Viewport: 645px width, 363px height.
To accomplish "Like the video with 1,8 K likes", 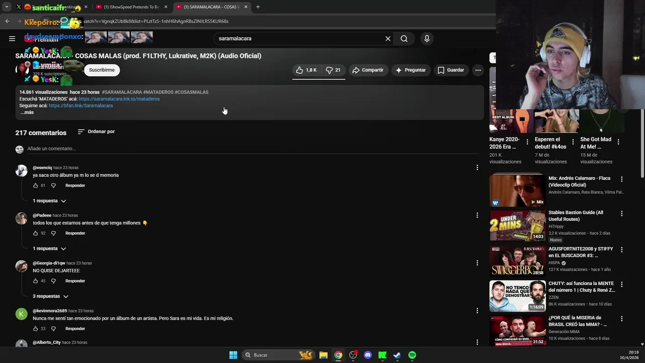I will (306, 70).
